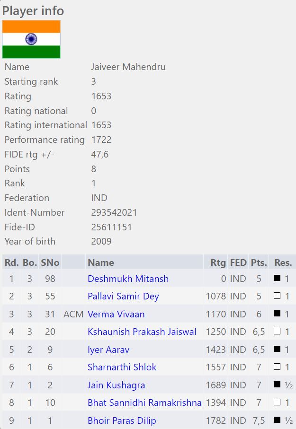
Task: Click the black piece icon in round 7
Action: click(x=278, y=385)
